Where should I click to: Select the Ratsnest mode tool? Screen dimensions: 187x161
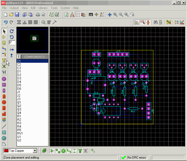pos(4,66)
